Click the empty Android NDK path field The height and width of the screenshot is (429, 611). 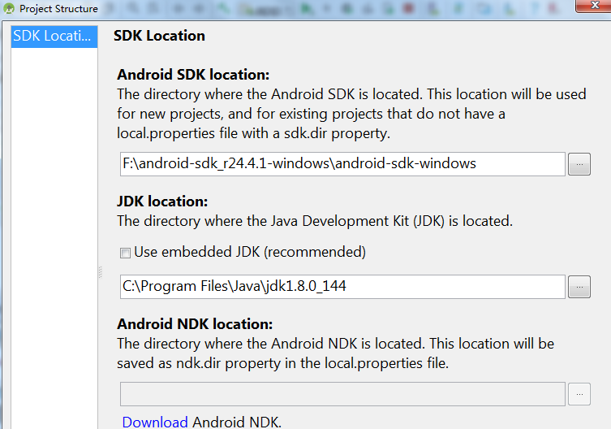coord(342,394)
